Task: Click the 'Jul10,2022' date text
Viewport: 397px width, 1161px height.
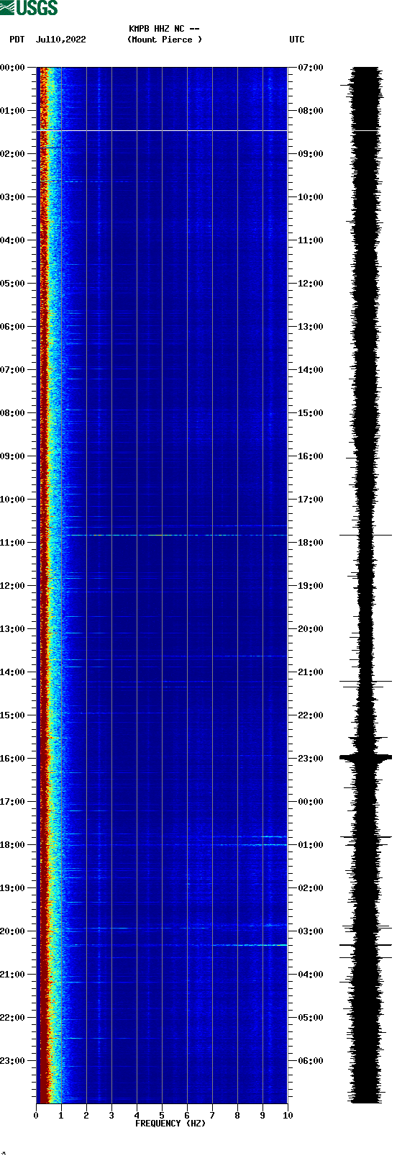Action: point(60,40)
